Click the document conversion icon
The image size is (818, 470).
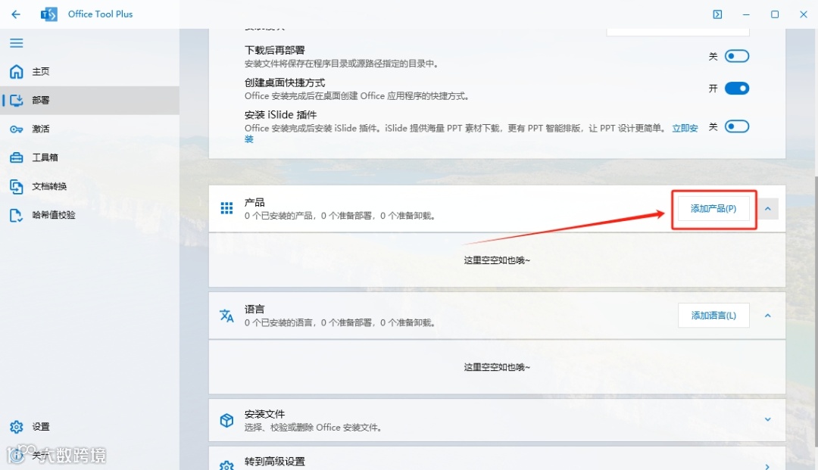(16, 186)
